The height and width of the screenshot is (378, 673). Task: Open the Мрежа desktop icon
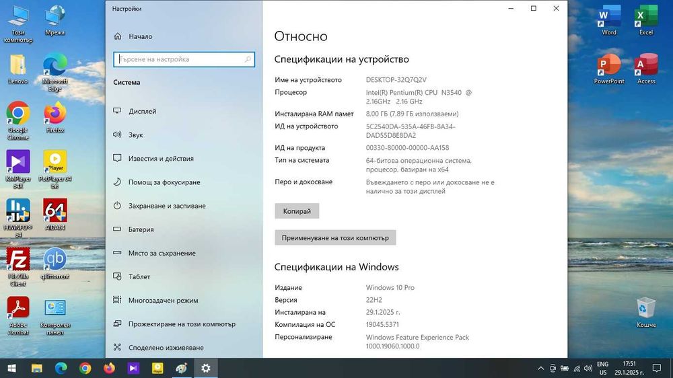pos(55,21)
